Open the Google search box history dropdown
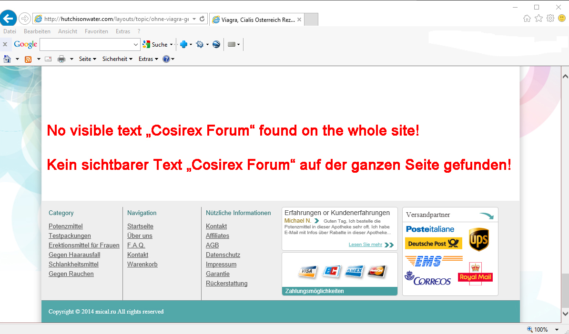This screenshot has height=334, width=569. coord(136,44)
